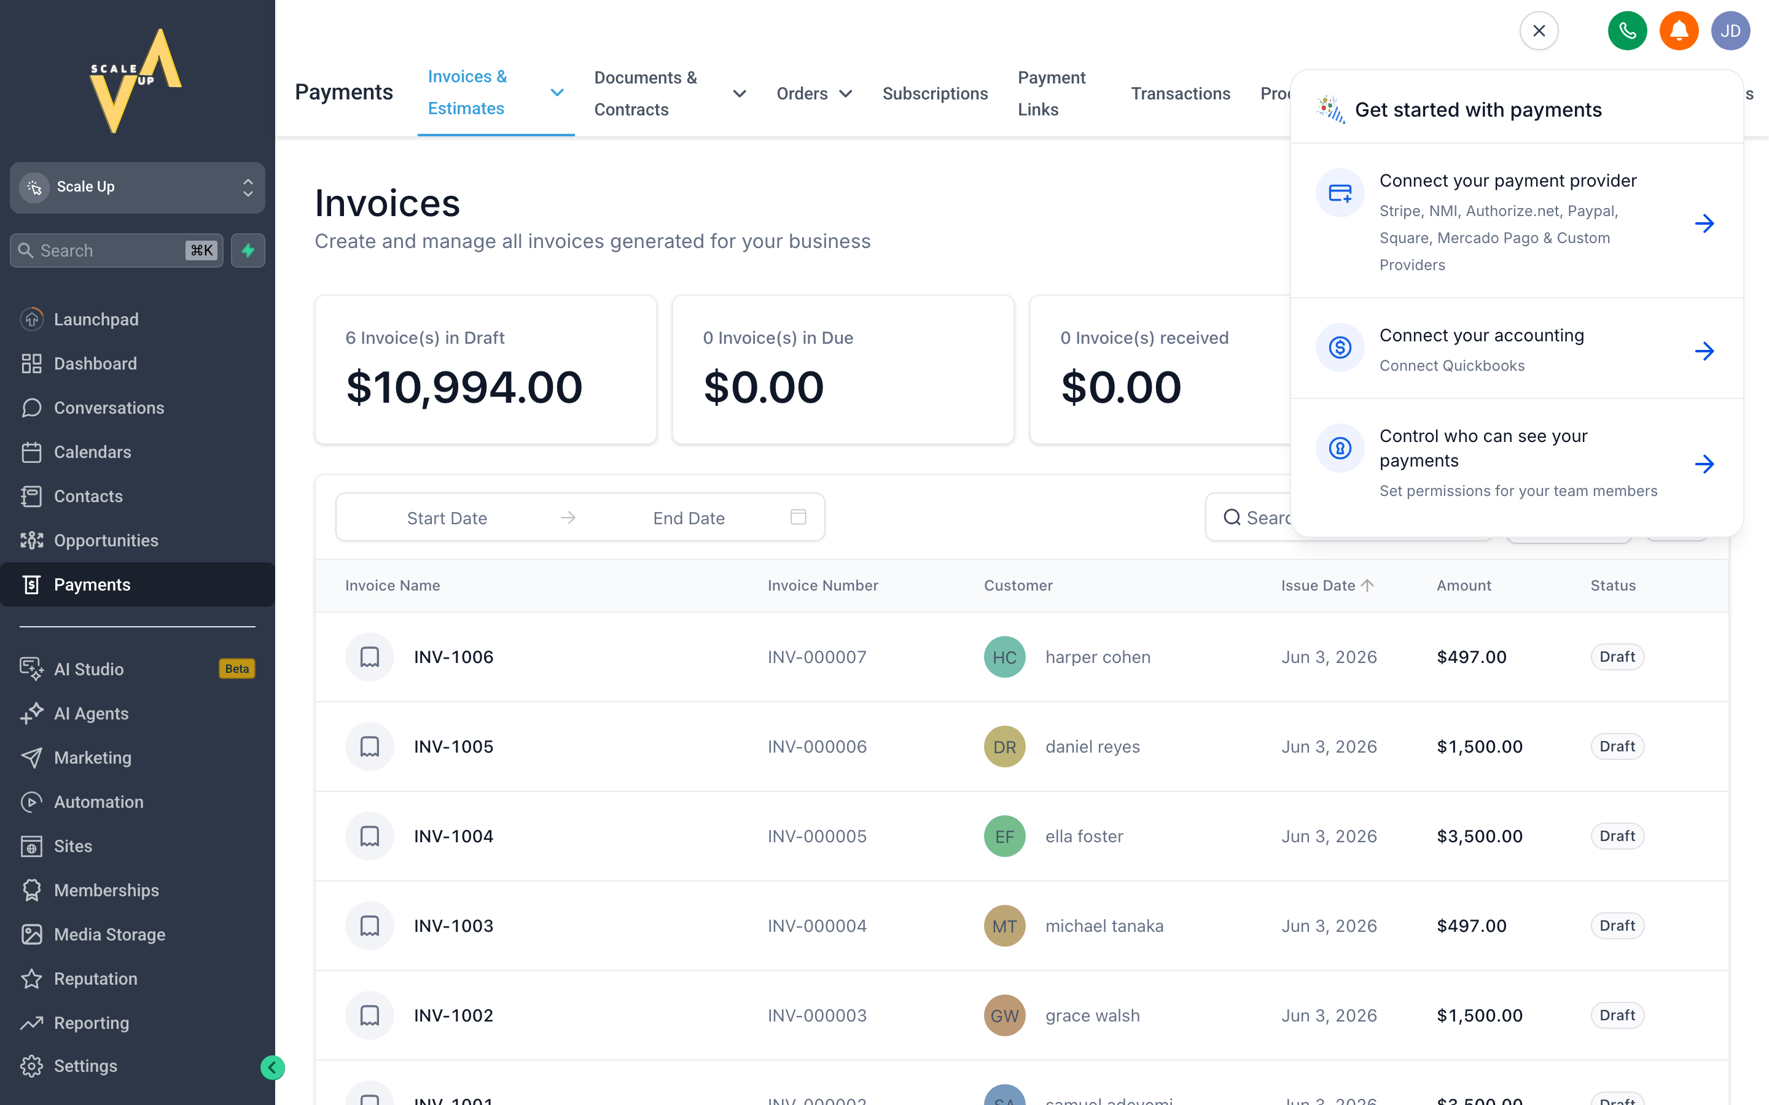Click the Start Date field
Viewport: 1769px width, 1105px height.
click(447, 518)
